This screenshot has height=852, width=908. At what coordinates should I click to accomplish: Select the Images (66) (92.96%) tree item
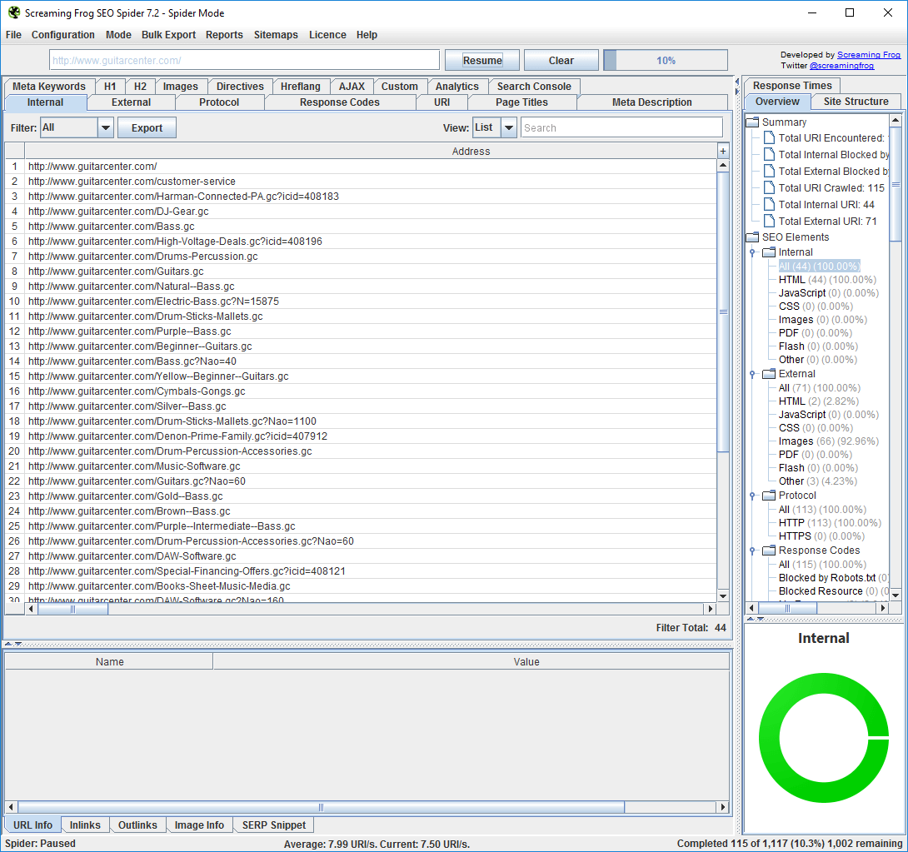[828, 441]
